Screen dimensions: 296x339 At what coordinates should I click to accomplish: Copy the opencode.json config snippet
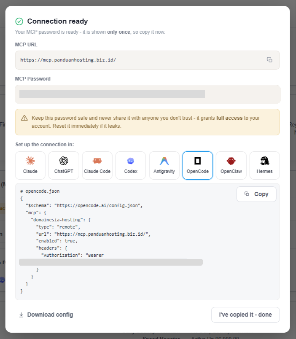pos(256,194)
